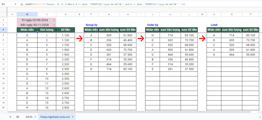Click the cell with 2.900 in column D

[x=65, y=108]
